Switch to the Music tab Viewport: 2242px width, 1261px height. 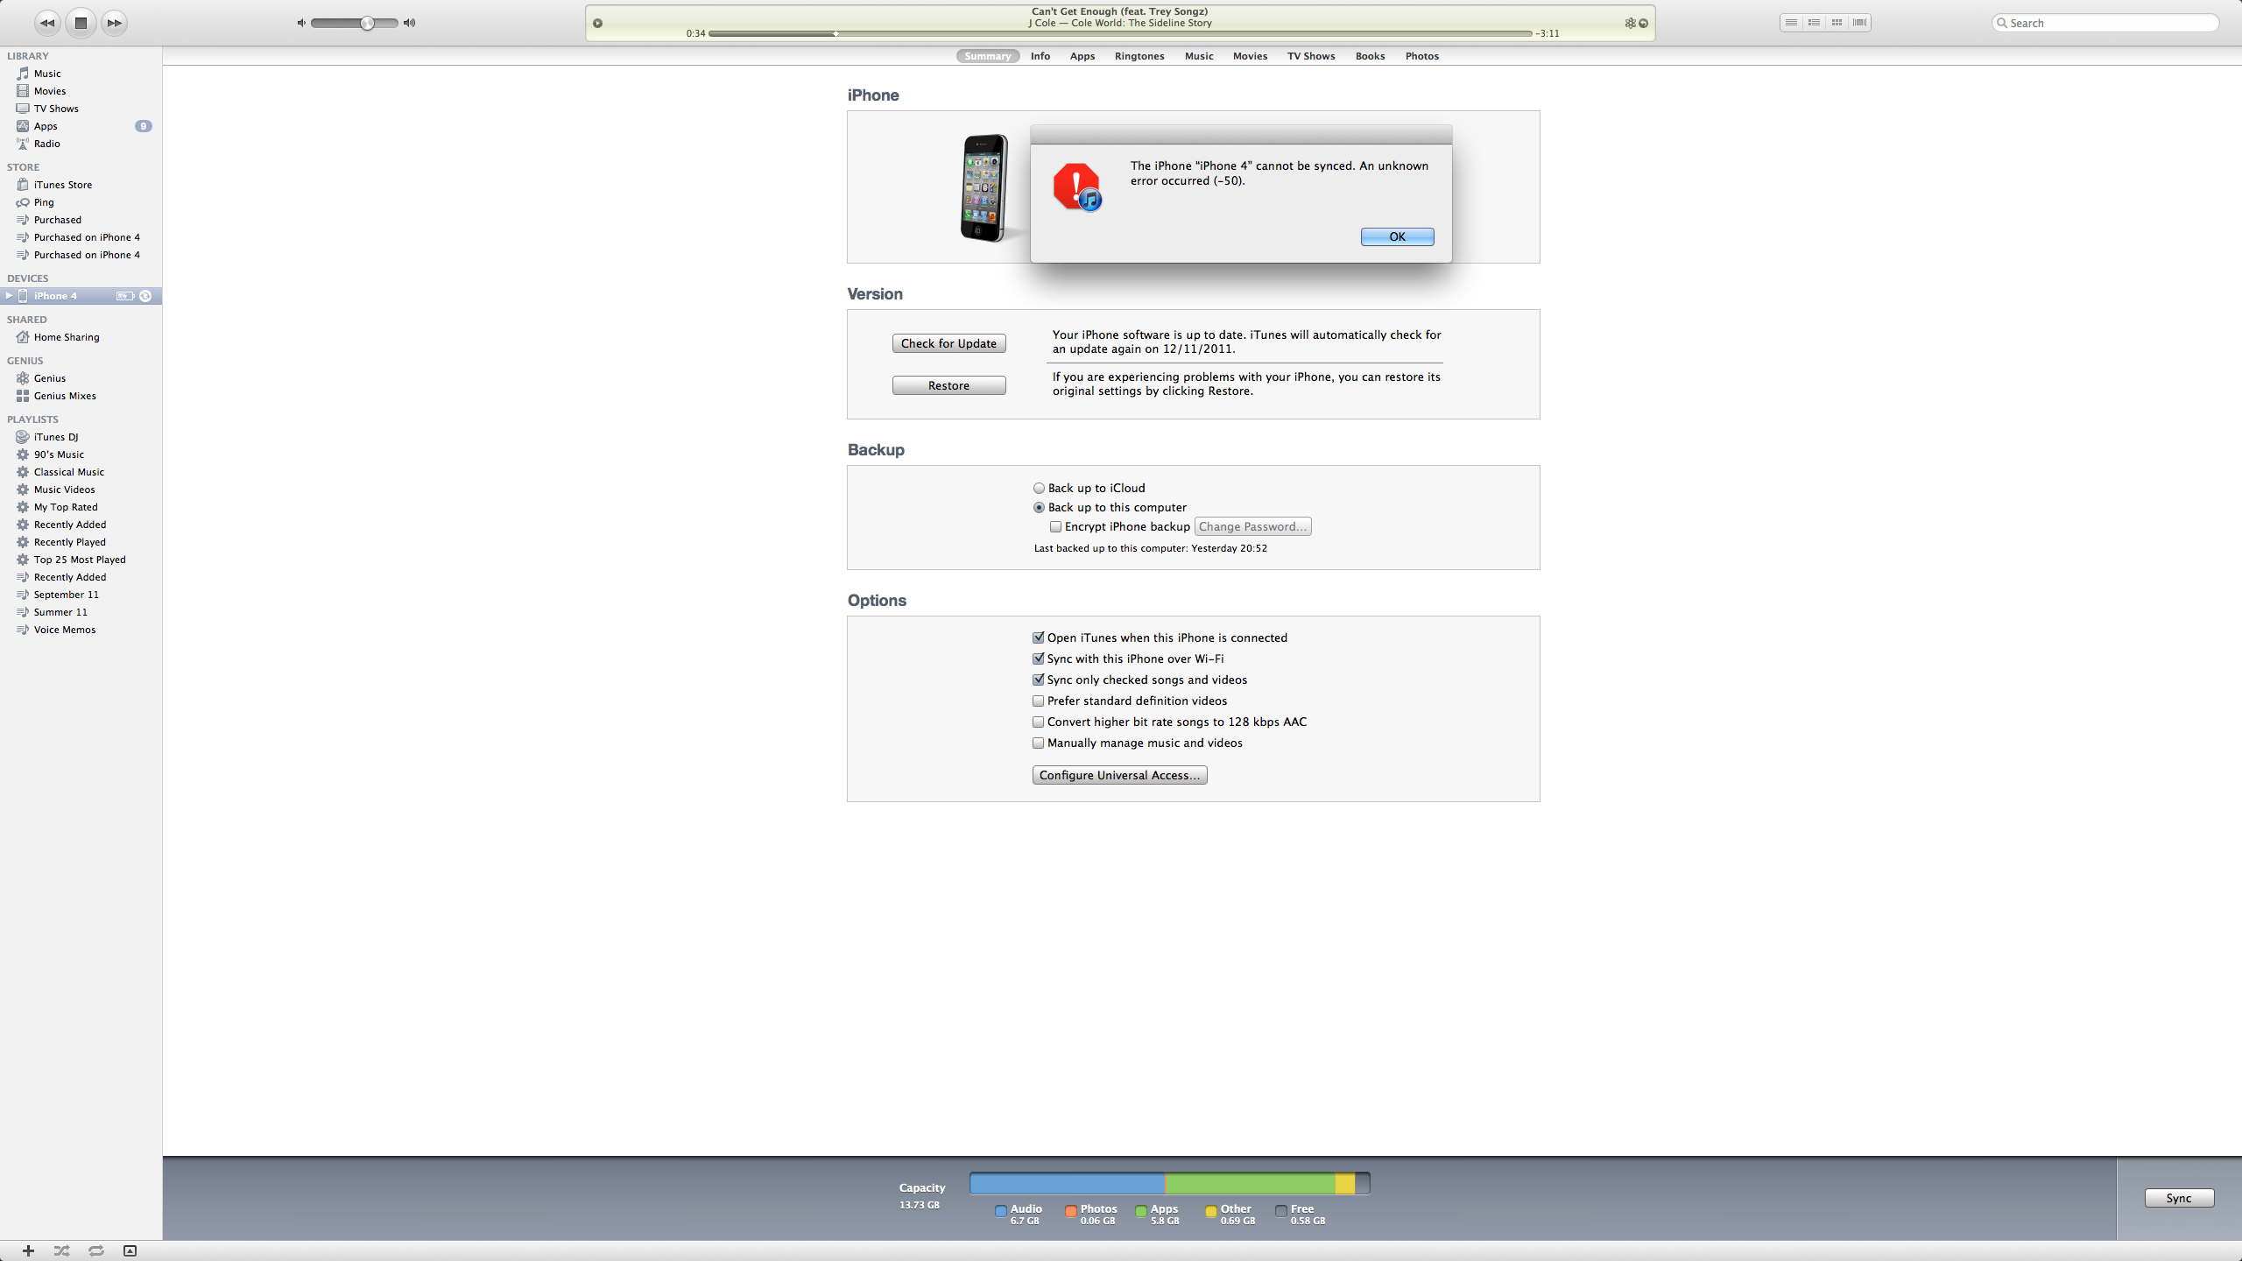1199,56
